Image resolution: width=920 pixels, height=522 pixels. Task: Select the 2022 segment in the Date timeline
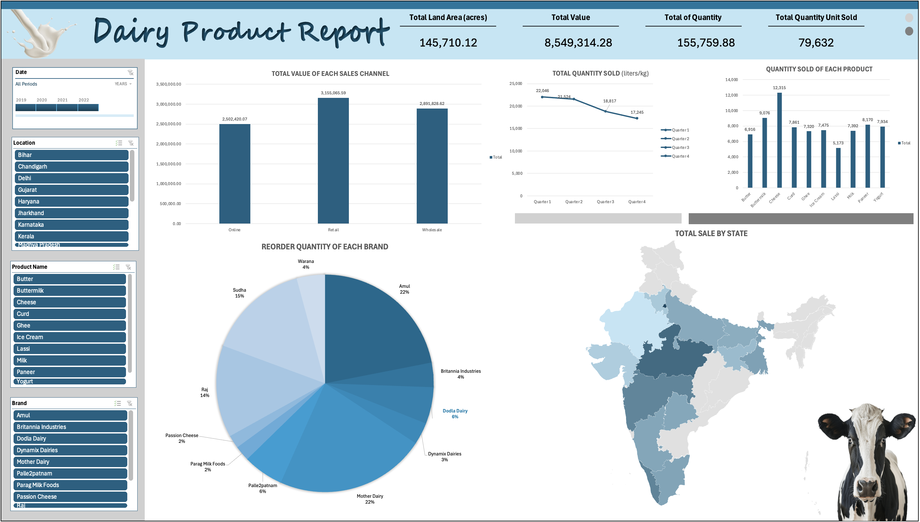[x=88, y=108]
